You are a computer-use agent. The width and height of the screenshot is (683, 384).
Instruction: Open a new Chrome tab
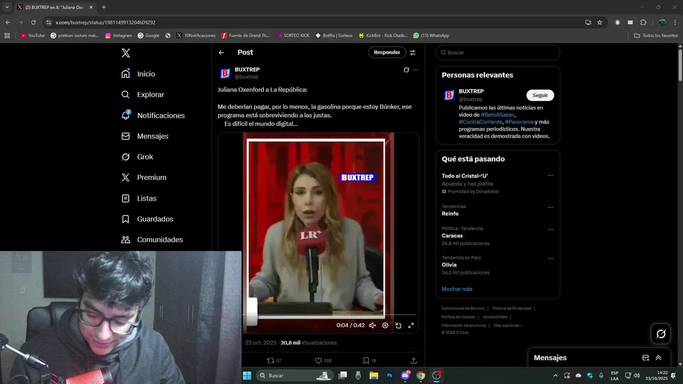pyautogui.click(x=104, y=7)
